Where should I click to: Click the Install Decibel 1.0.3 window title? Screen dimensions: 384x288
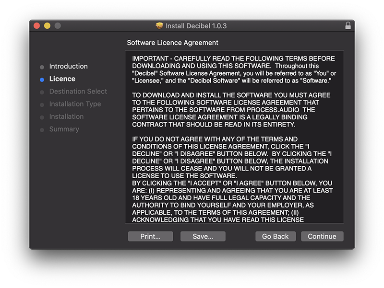196,26
